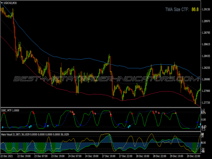Image resolution: width=212 pixels, height=159 pixels.
Task: Click the 1.29155 price axis label
Action: click(x=206, y=10)
